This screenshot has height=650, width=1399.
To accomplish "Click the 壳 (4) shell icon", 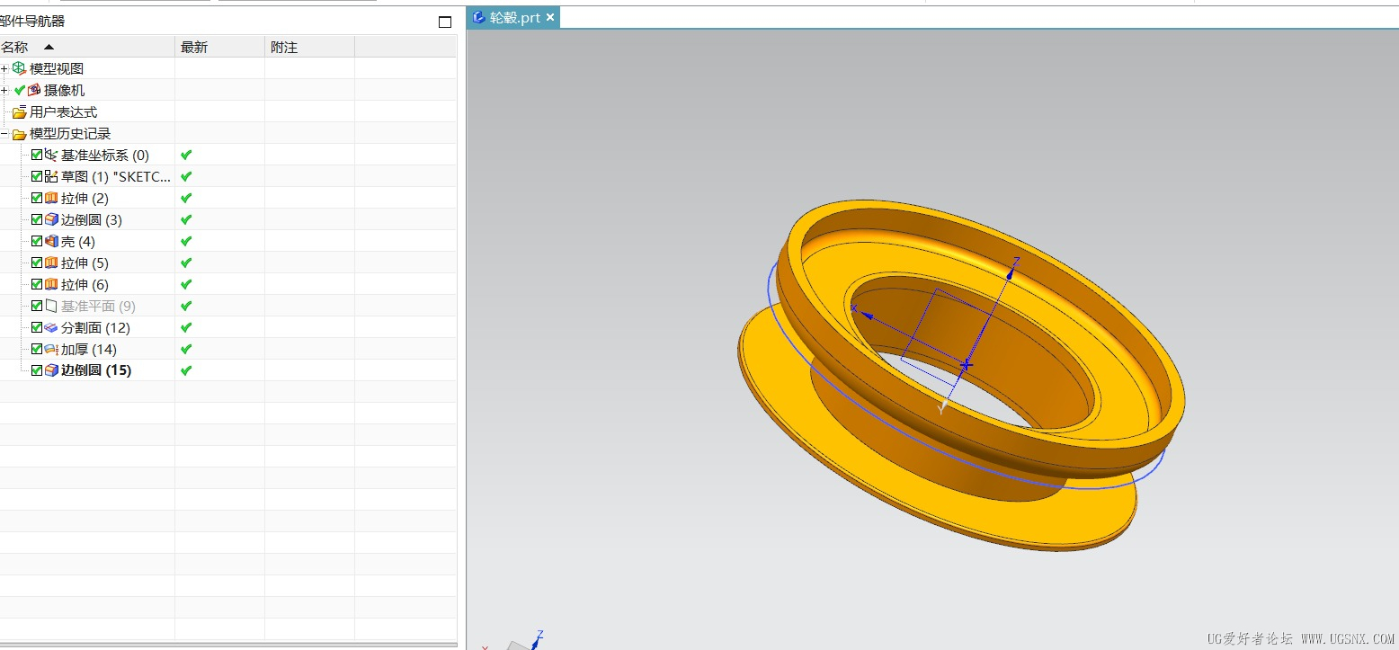I will [51, 241].
